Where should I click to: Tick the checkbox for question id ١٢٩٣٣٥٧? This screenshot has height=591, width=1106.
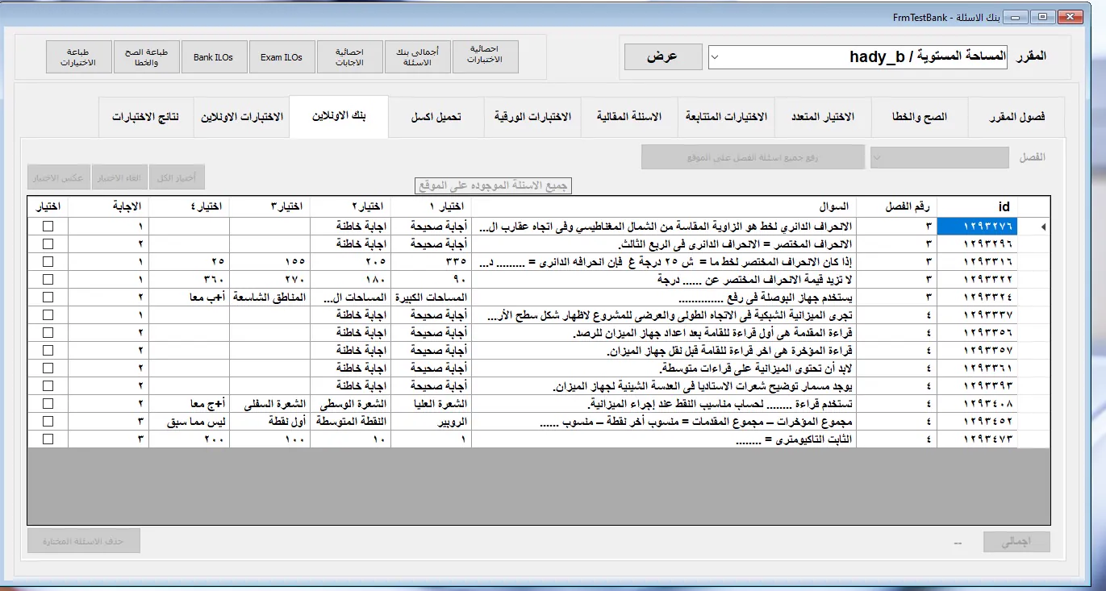point(48,351)
